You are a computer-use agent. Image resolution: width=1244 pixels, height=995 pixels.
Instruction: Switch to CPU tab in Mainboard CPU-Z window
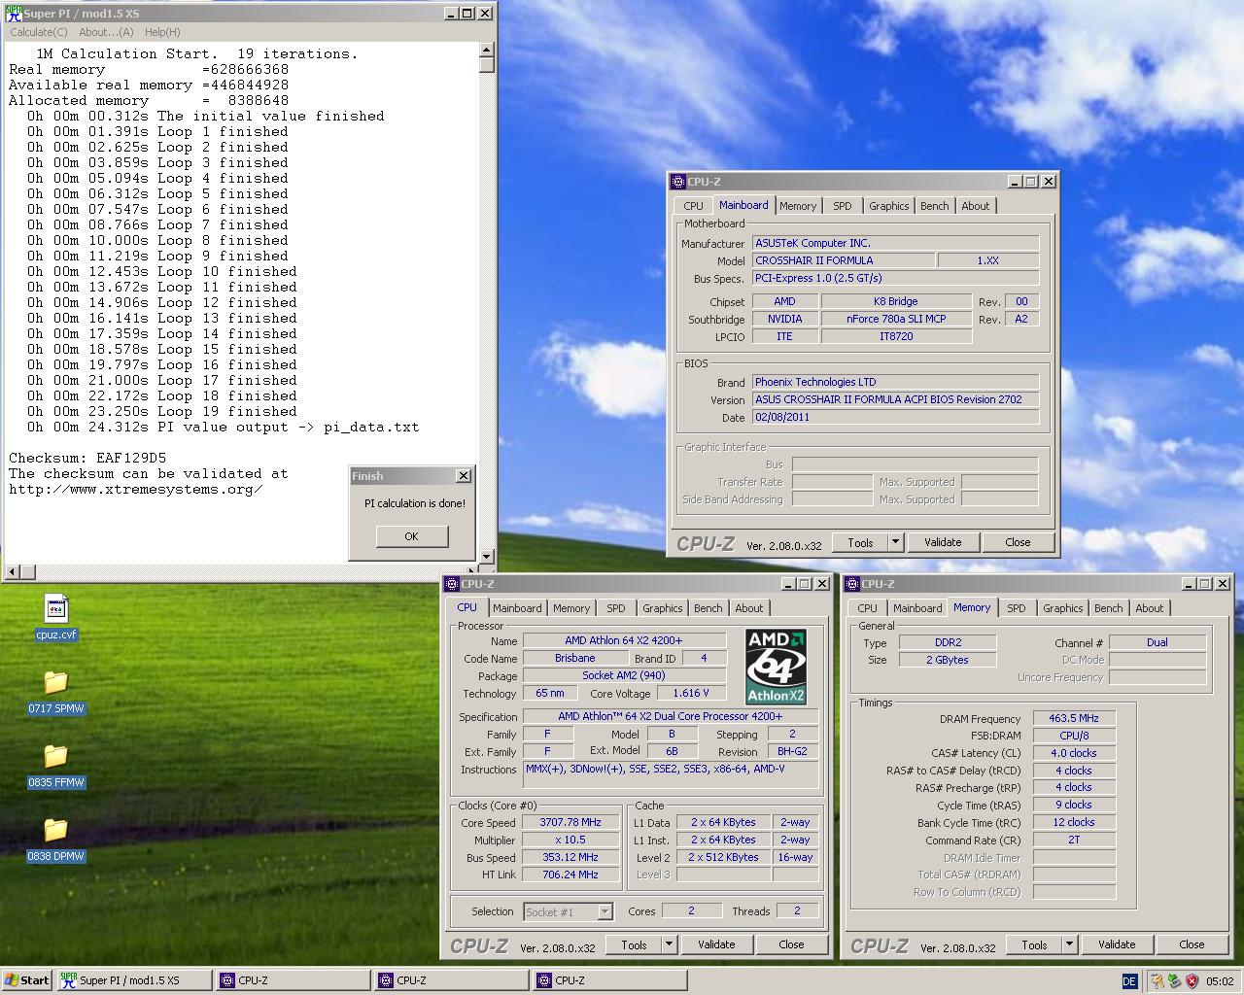[693, 206]
